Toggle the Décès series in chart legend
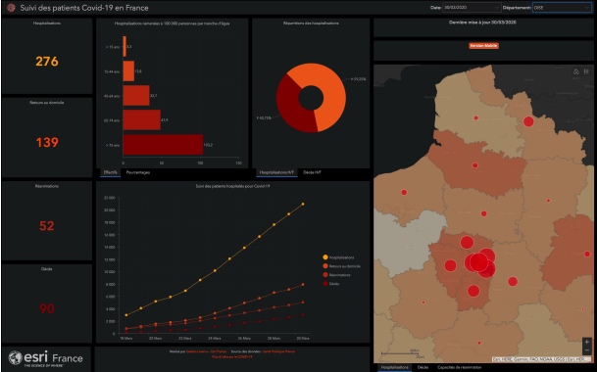Image resolution: width=598 pixels, height=372 pixels. [331, 284]
